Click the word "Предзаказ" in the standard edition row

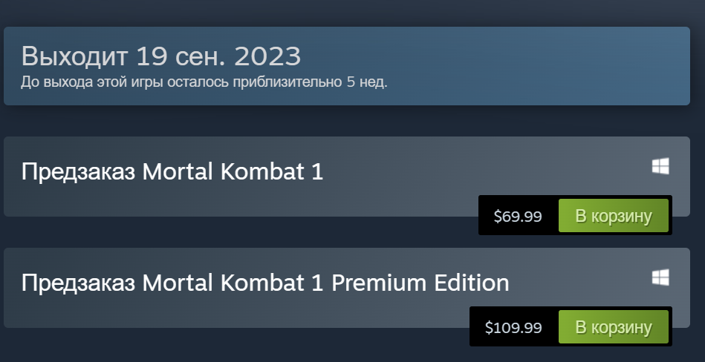click(x=78, y=172)
